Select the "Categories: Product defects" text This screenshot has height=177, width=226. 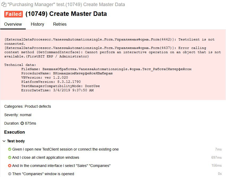click(28, 106)
